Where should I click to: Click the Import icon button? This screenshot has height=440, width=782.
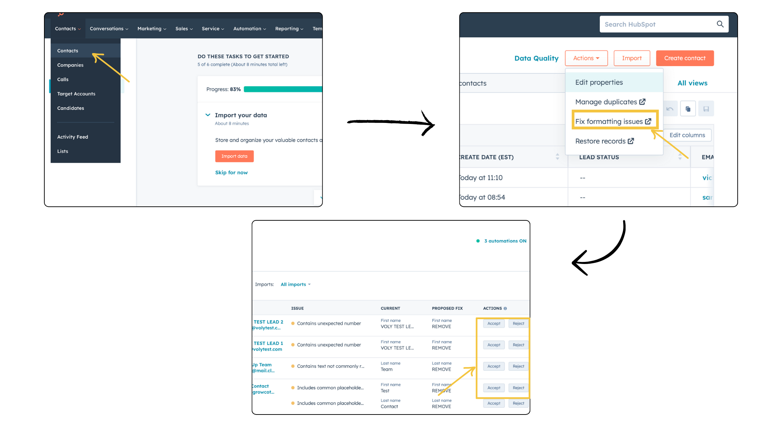(631, 58)
